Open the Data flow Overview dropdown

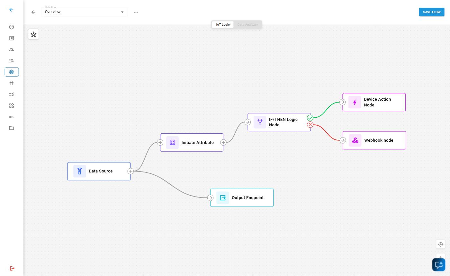click(85, 12)
